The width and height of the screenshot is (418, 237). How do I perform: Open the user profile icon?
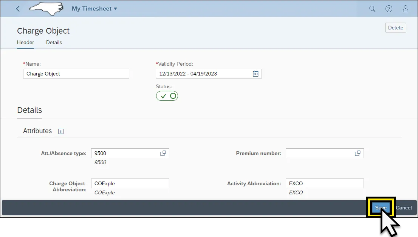click(x=405, y=9)
